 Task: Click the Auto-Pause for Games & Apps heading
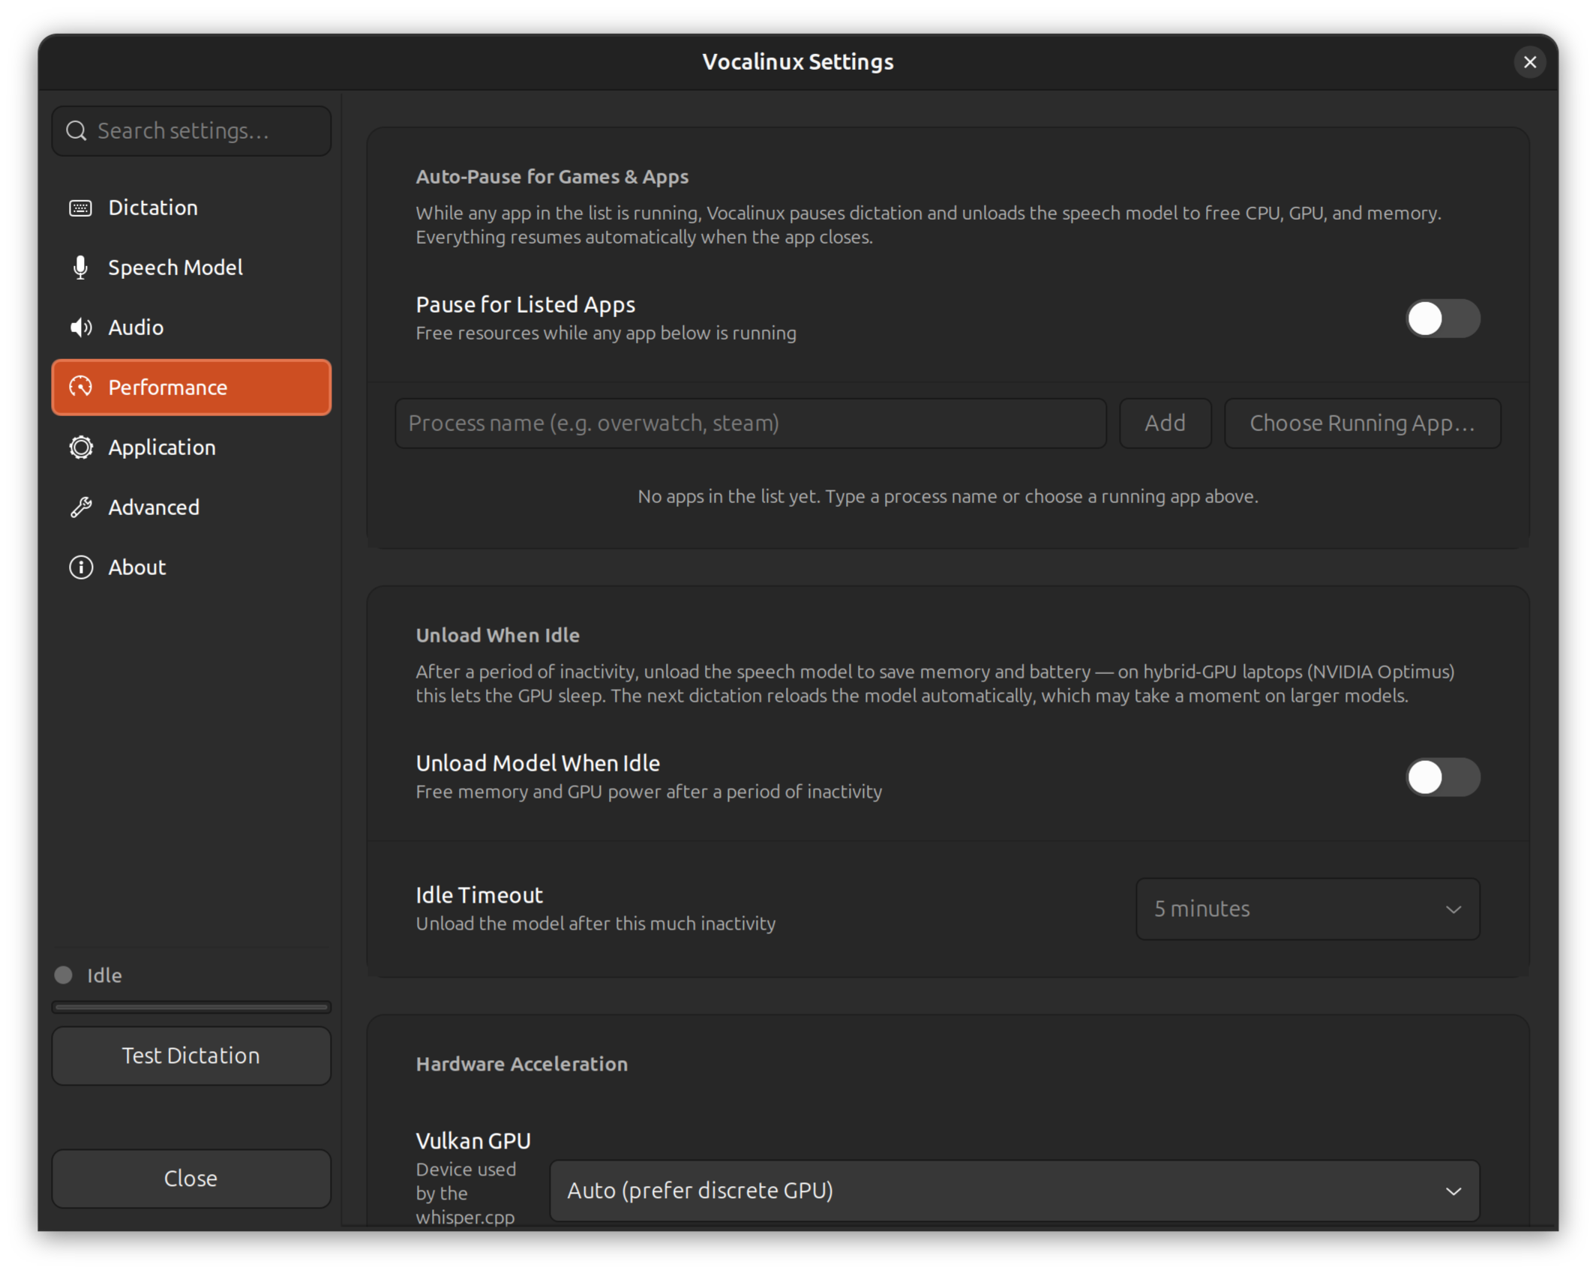(552, 177)
